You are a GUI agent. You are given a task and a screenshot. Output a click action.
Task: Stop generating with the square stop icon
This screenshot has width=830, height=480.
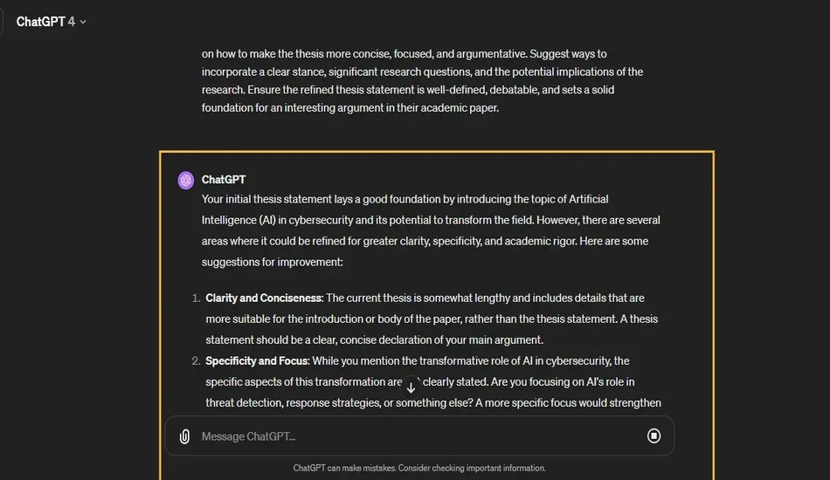click(654, 435)
